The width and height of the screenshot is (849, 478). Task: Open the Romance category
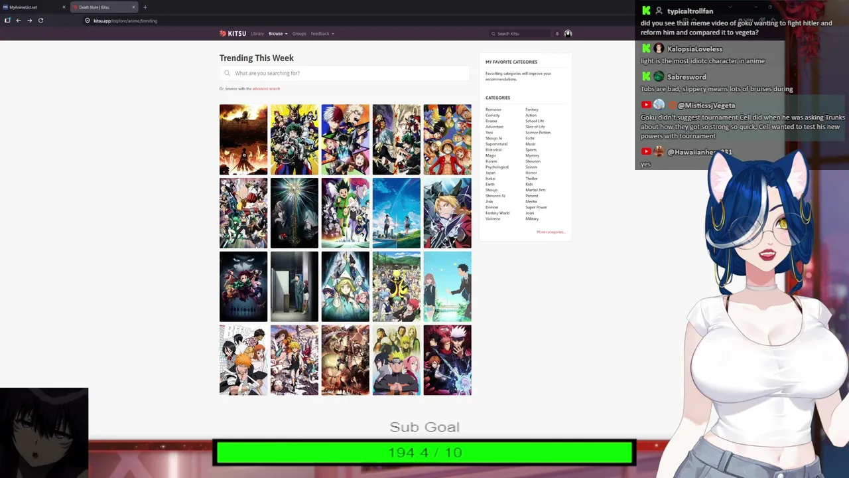tap(493, 110)
